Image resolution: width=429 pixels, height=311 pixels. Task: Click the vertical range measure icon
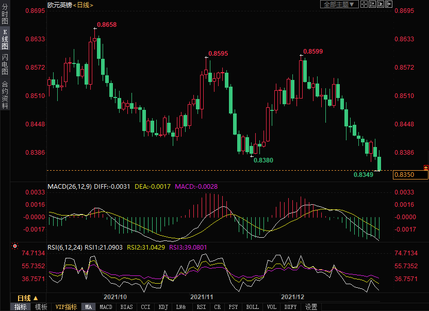[372, 4]
